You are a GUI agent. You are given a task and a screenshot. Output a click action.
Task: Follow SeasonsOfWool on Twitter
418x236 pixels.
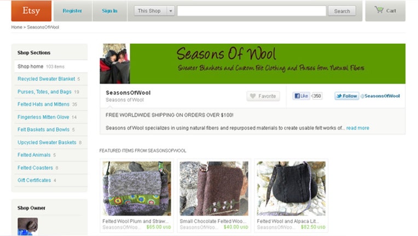pos(347,96)
